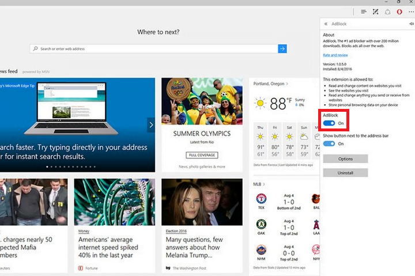The width and height of the screenshot is (415, 276).
Task: Click the Fortune source icon
Action: pos(81,268)
